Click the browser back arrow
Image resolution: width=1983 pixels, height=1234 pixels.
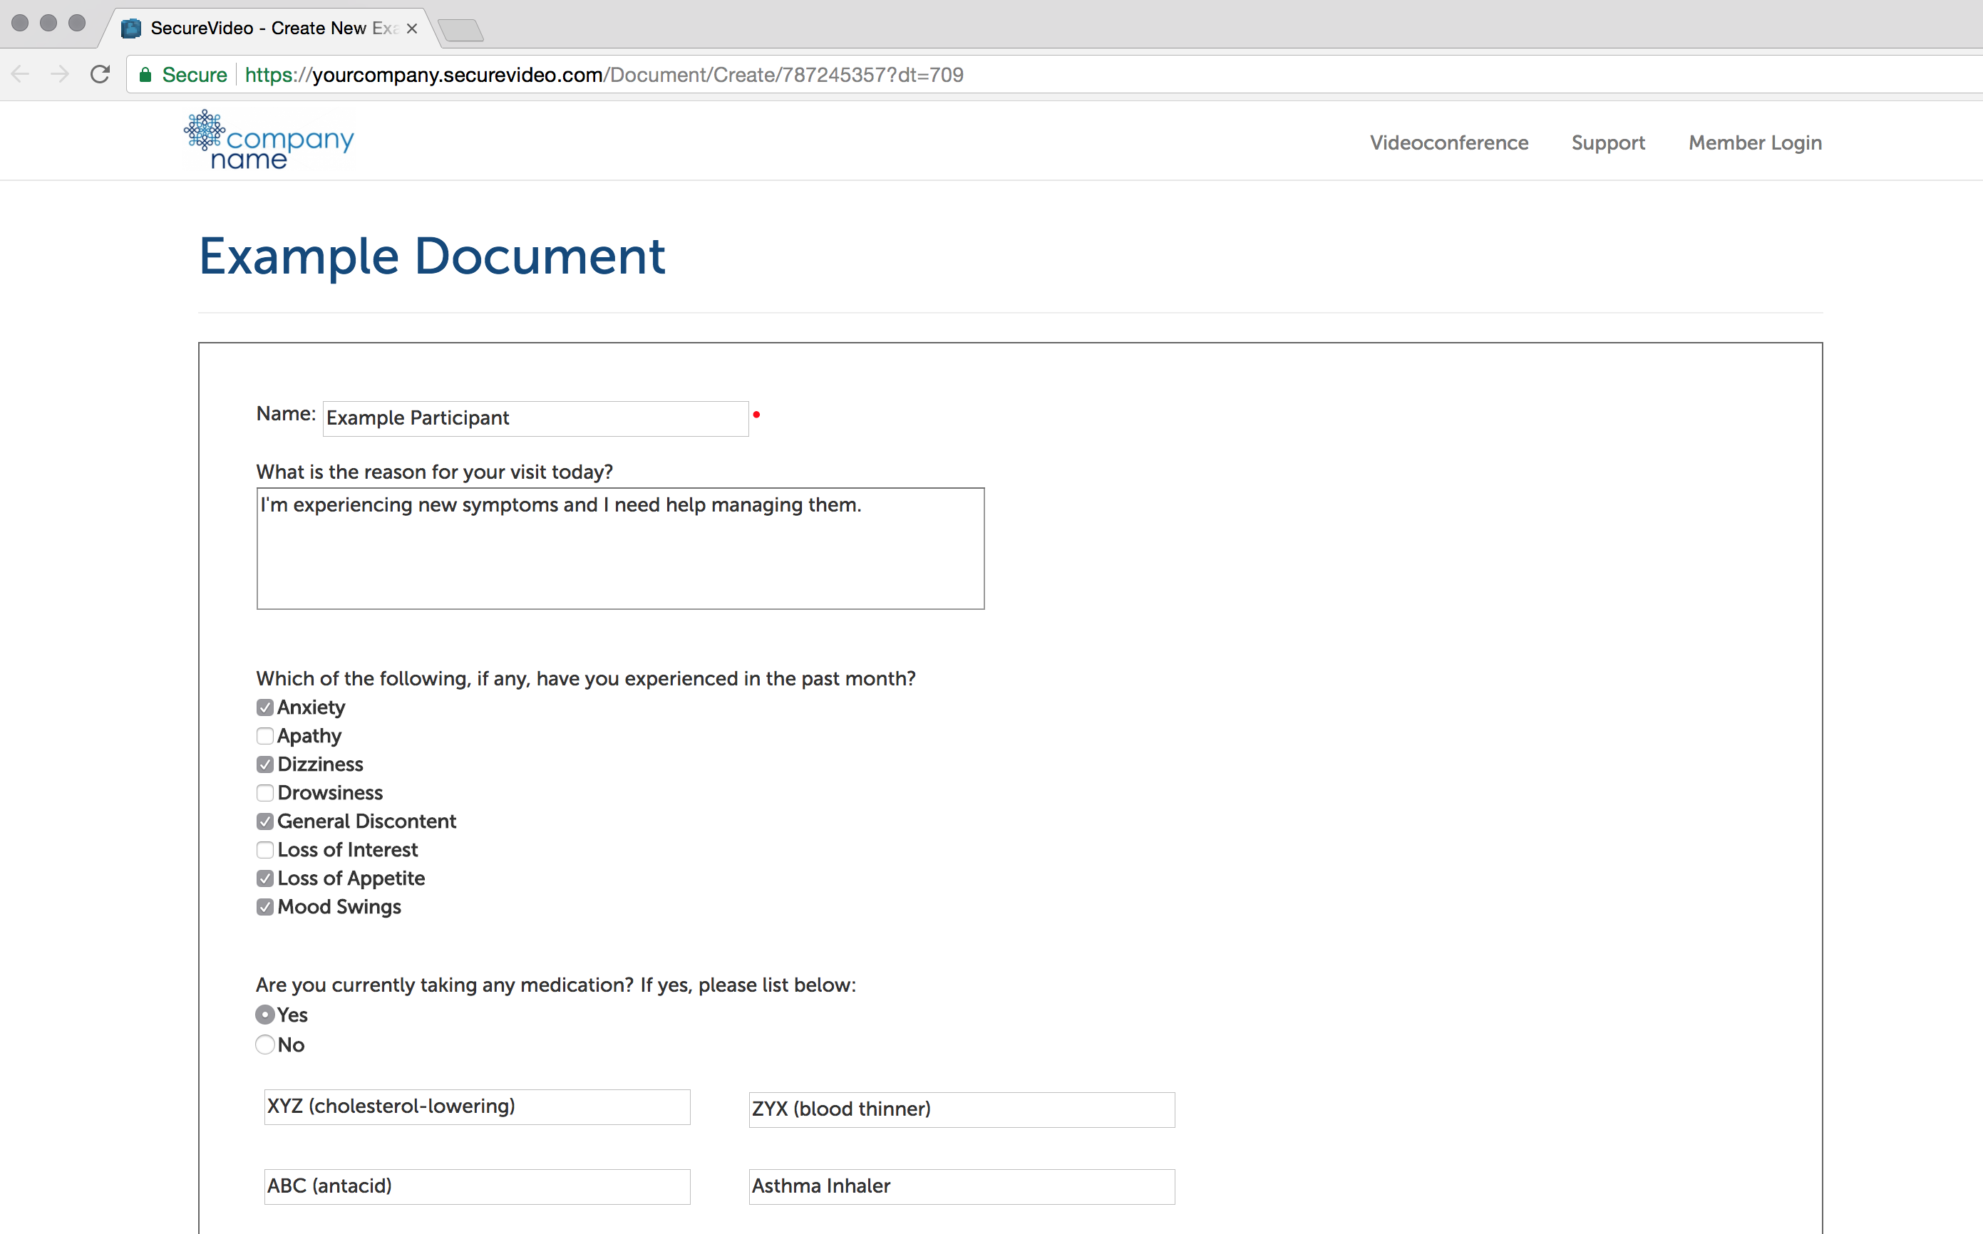click(x=21, y=74)
